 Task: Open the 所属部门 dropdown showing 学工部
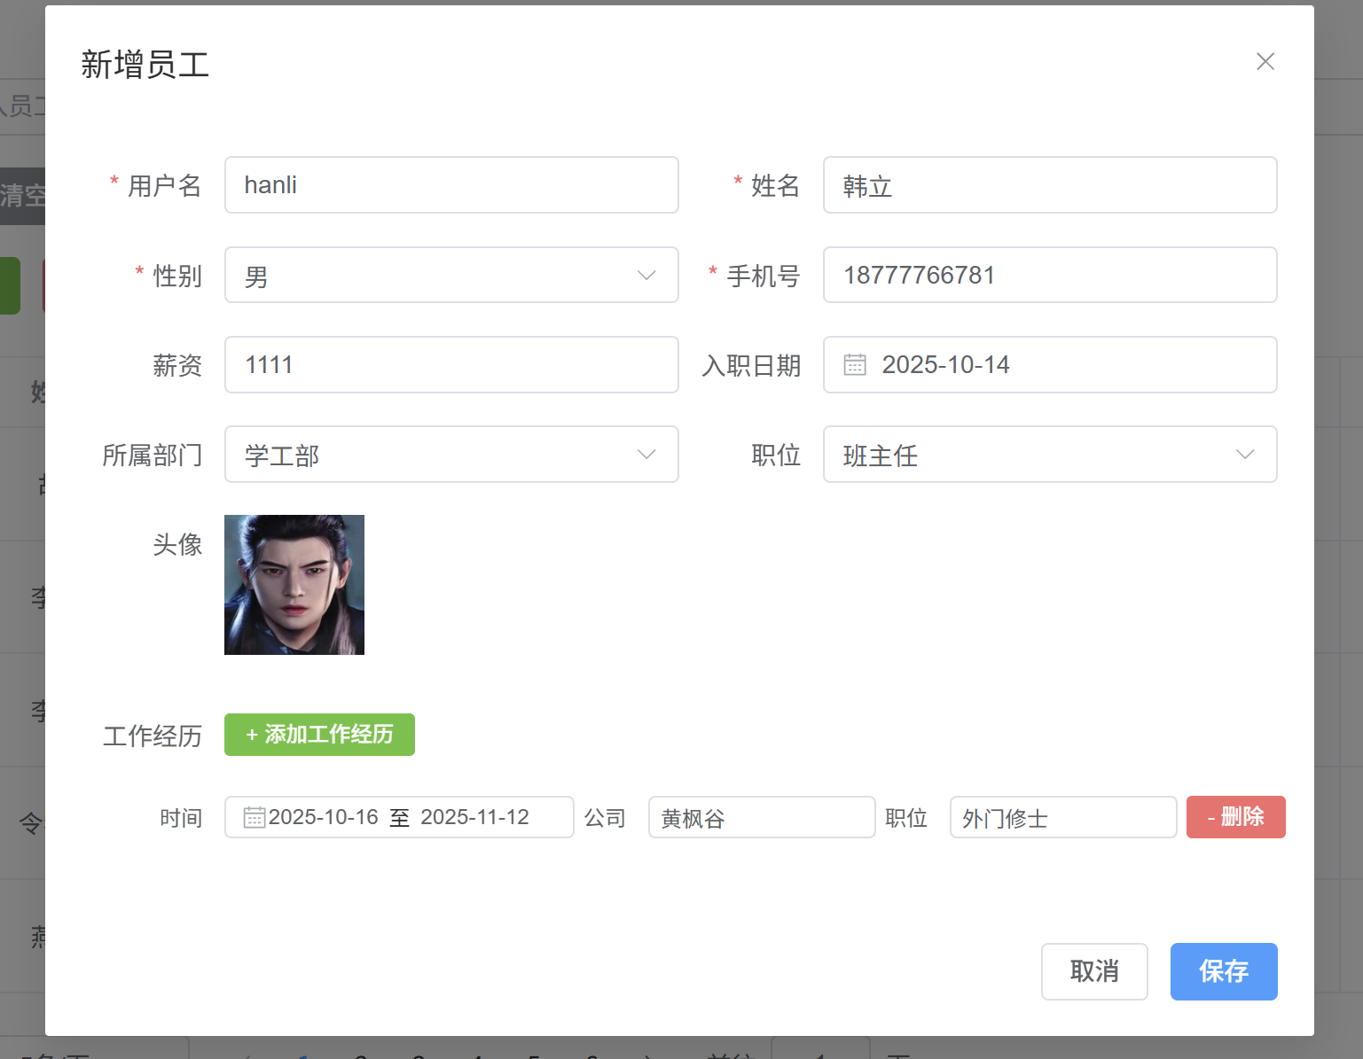tap(450, 455)
